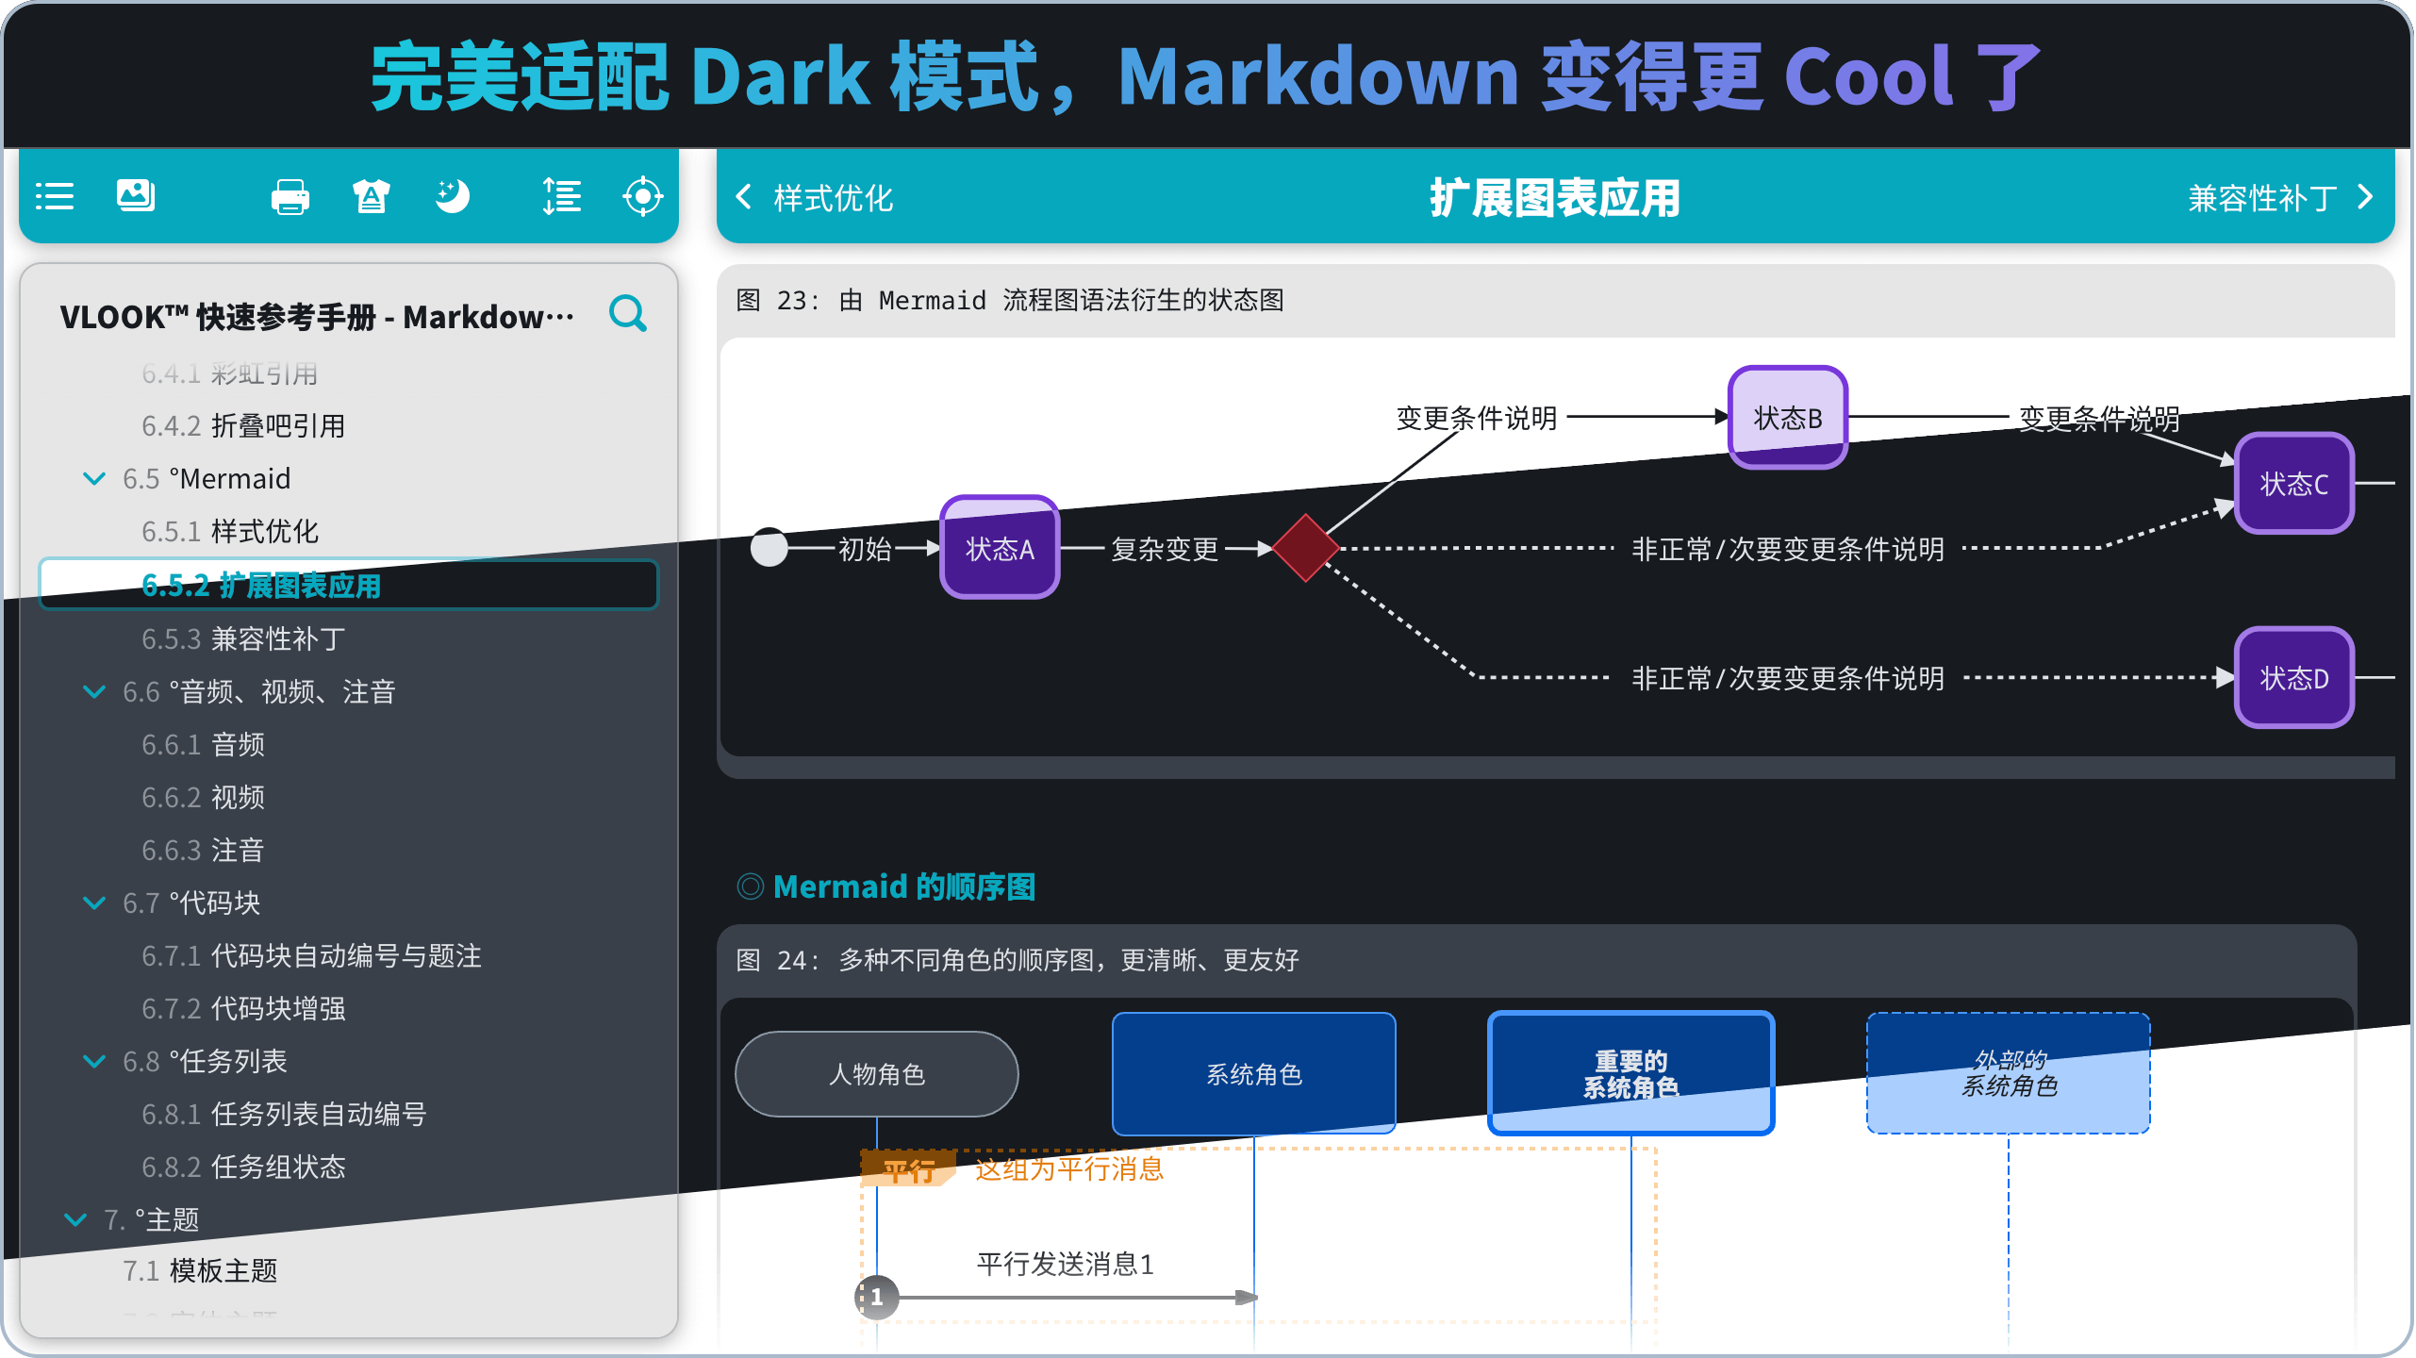Collapse the 6.7 °代码块 section
Image resolution: width=2416 pixels, height=1358 pixels.
point(94,903)
